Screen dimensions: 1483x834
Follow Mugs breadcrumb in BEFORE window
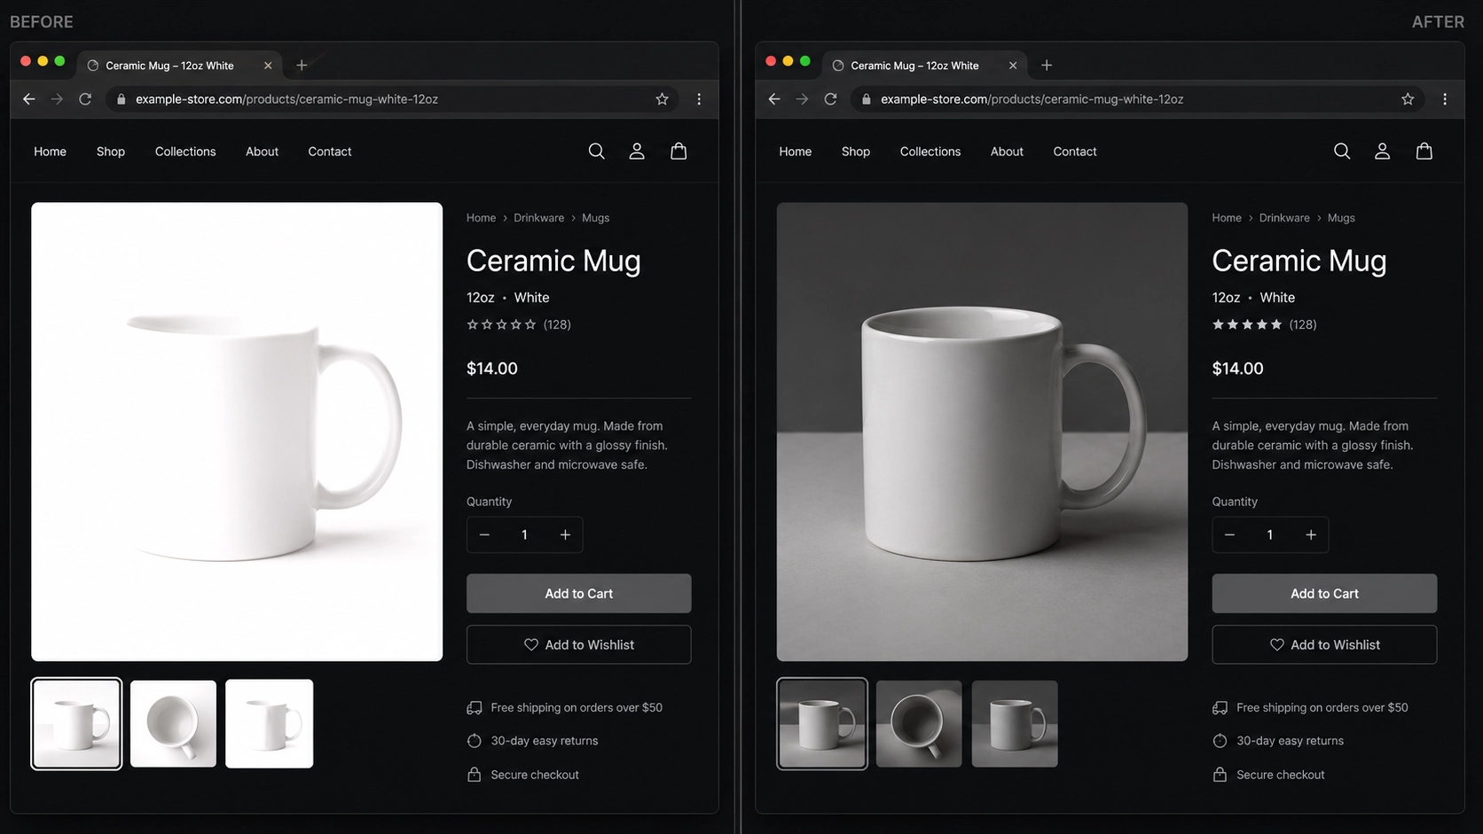[595, 218]
